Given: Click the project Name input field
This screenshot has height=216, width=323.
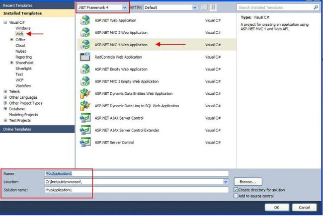Looking at the screenshot, I should [x=136, y=174].
